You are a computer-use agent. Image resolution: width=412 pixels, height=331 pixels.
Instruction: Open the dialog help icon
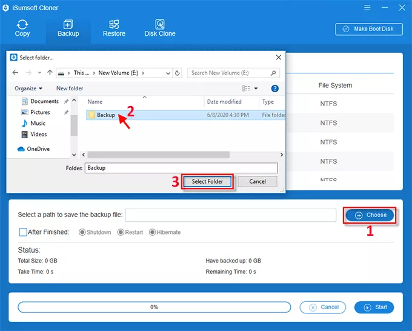[274, 89]
